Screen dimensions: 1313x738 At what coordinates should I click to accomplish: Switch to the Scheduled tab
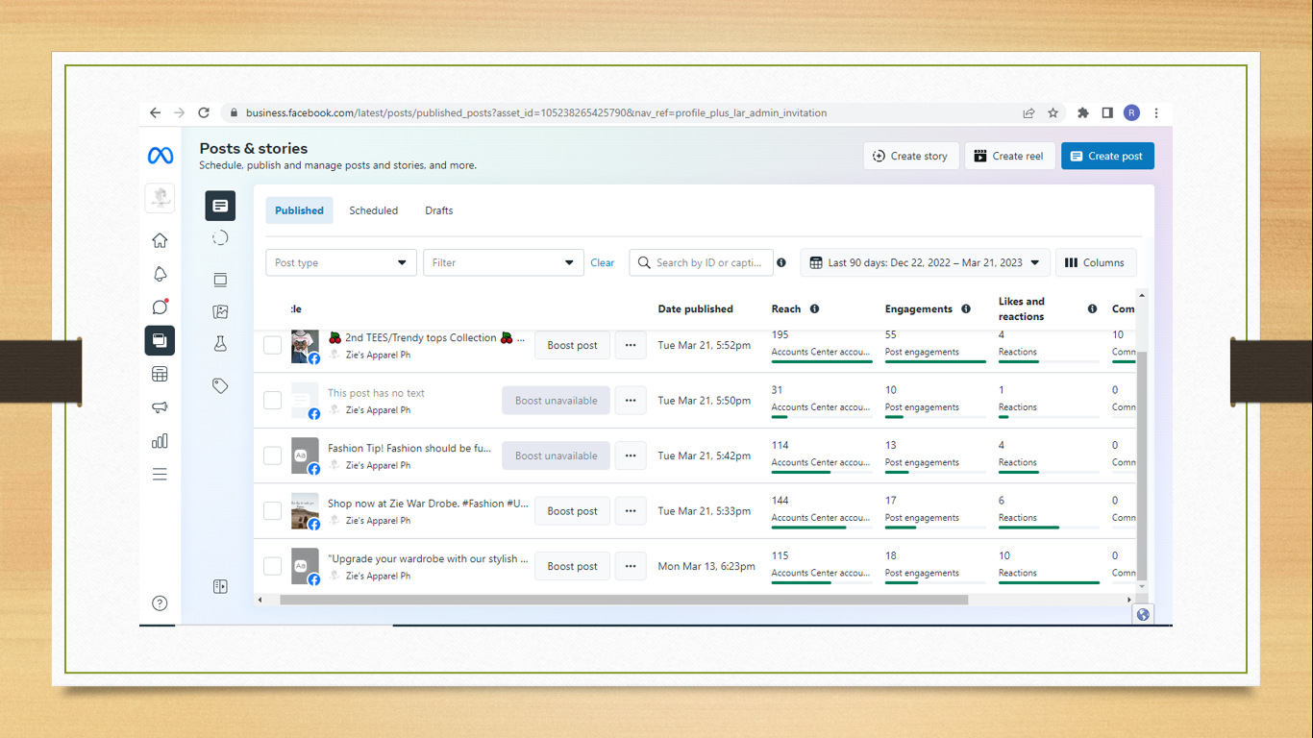[373, 210]
